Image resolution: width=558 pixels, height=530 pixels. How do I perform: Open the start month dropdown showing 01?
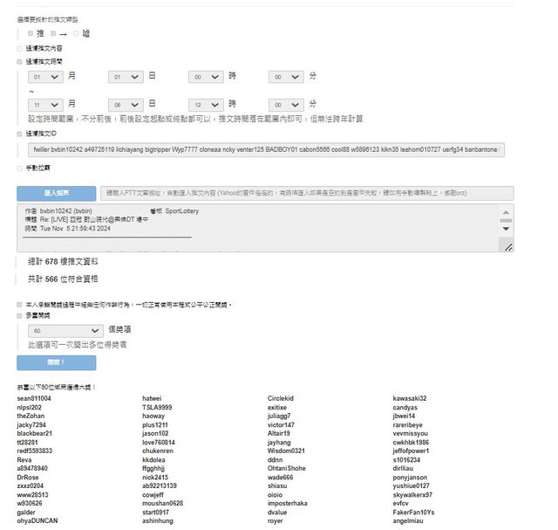point(45,78)
